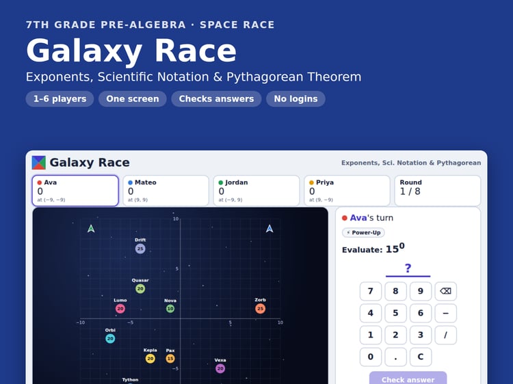Viewport: 513px width, 384px height.
Task: Select the Drift planet marked 25
Action: pyautogui.click(x=140, y=249)
